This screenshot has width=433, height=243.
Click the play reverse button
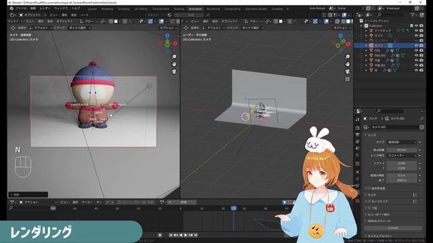click(x=181, y=235)
